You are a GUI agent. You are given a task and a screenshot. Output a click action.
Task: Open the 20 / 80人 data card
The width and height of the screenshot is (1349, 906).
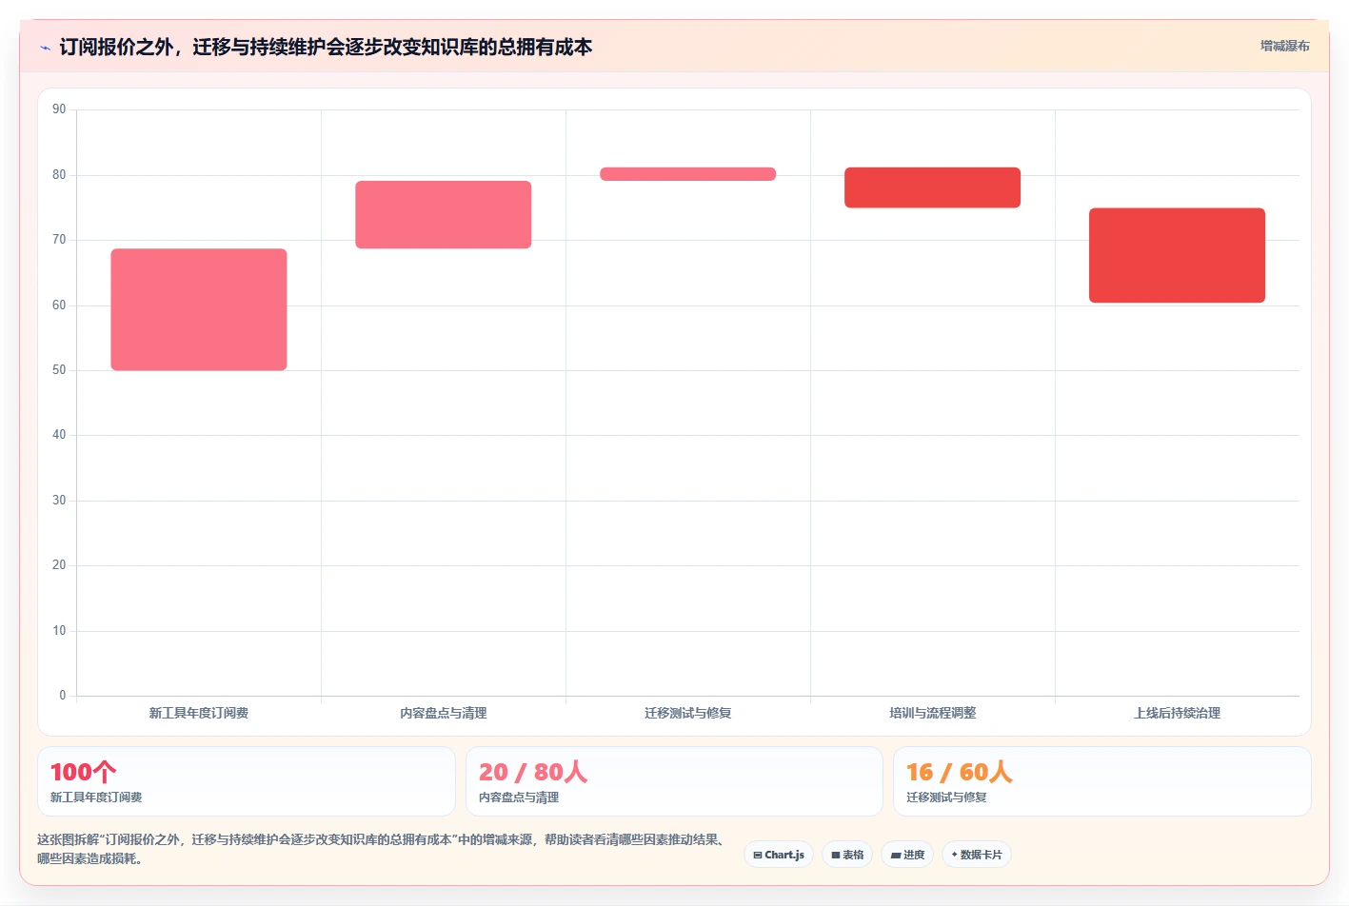(674, 781)
